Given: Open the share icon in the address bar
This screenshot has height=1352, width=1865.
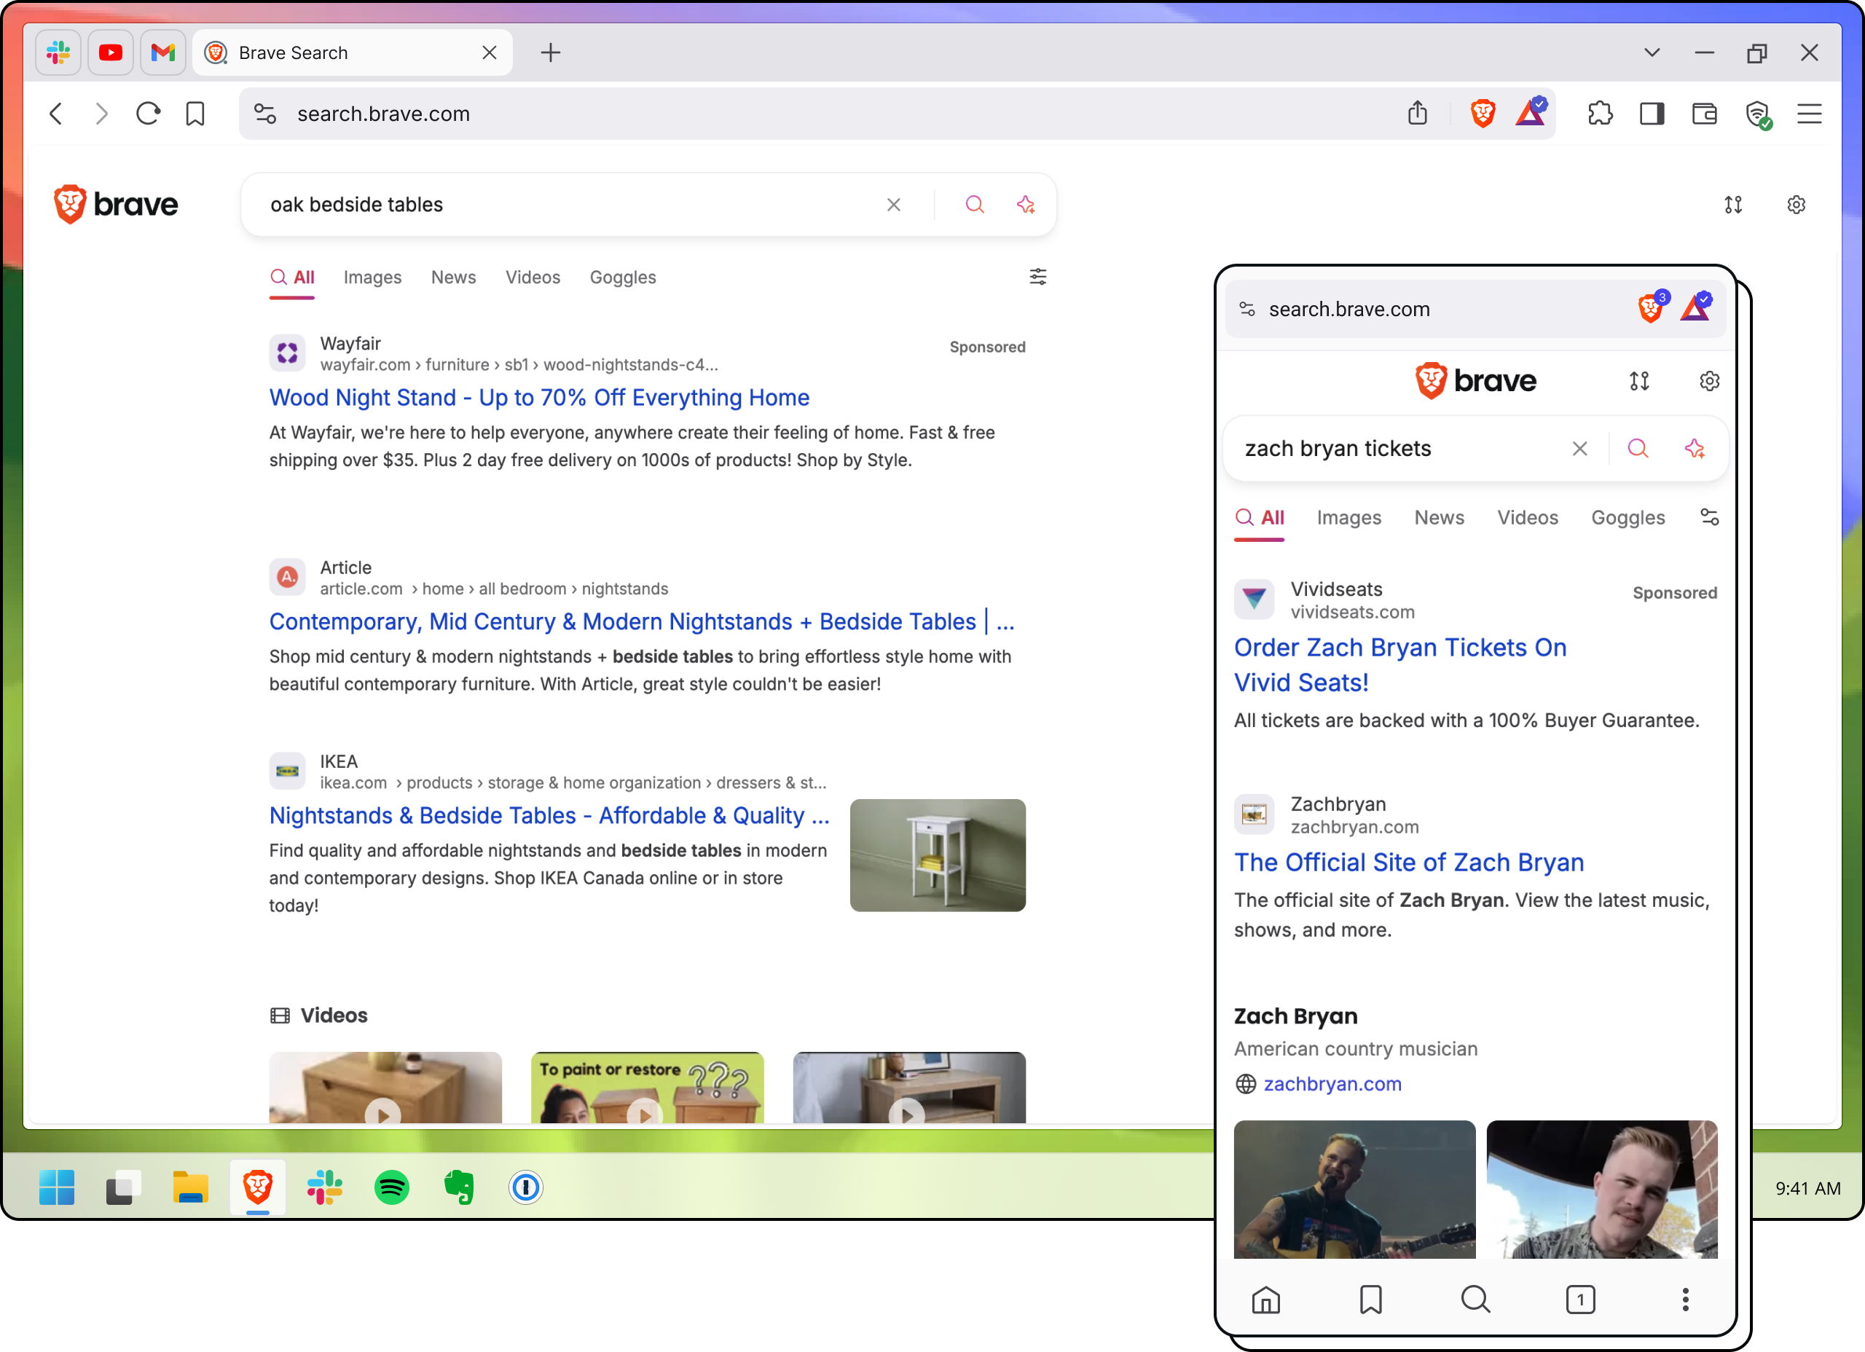Looking at the screenshot, I should point(1417,114).
